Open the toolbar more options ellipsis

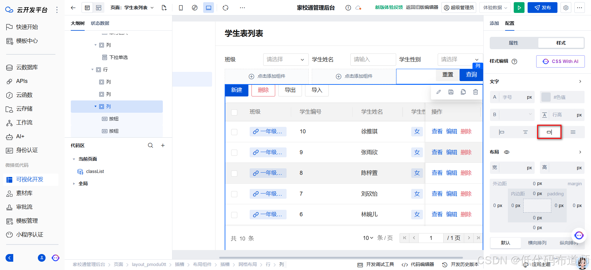click(x=243, y=8)
